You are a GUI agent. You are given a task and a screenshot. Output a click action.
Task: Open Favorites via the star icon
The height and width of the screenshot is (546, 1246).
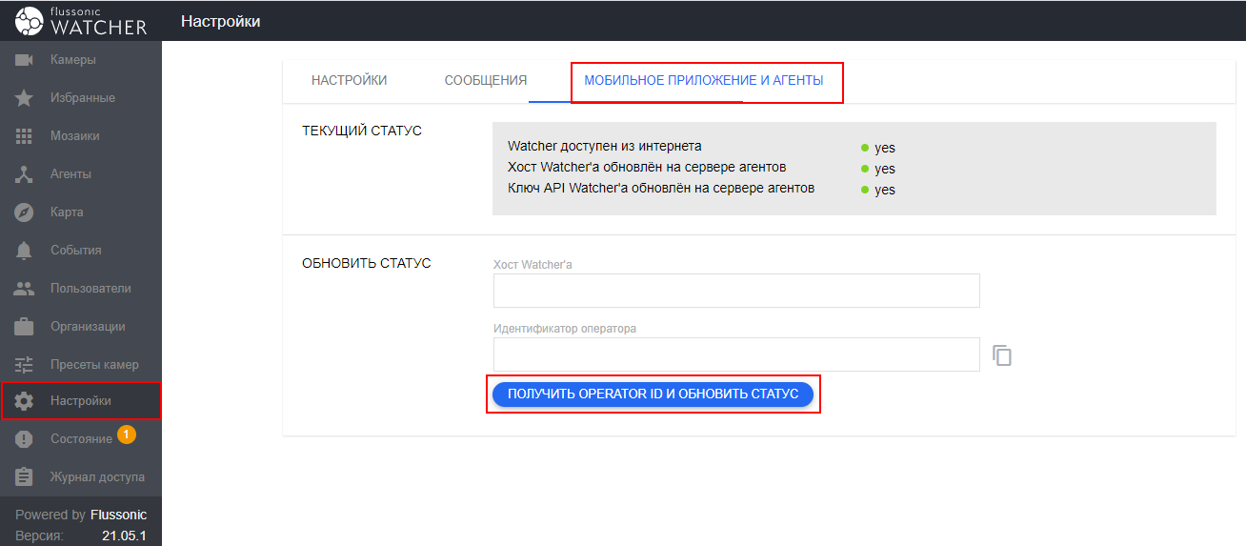pos(25,98)
